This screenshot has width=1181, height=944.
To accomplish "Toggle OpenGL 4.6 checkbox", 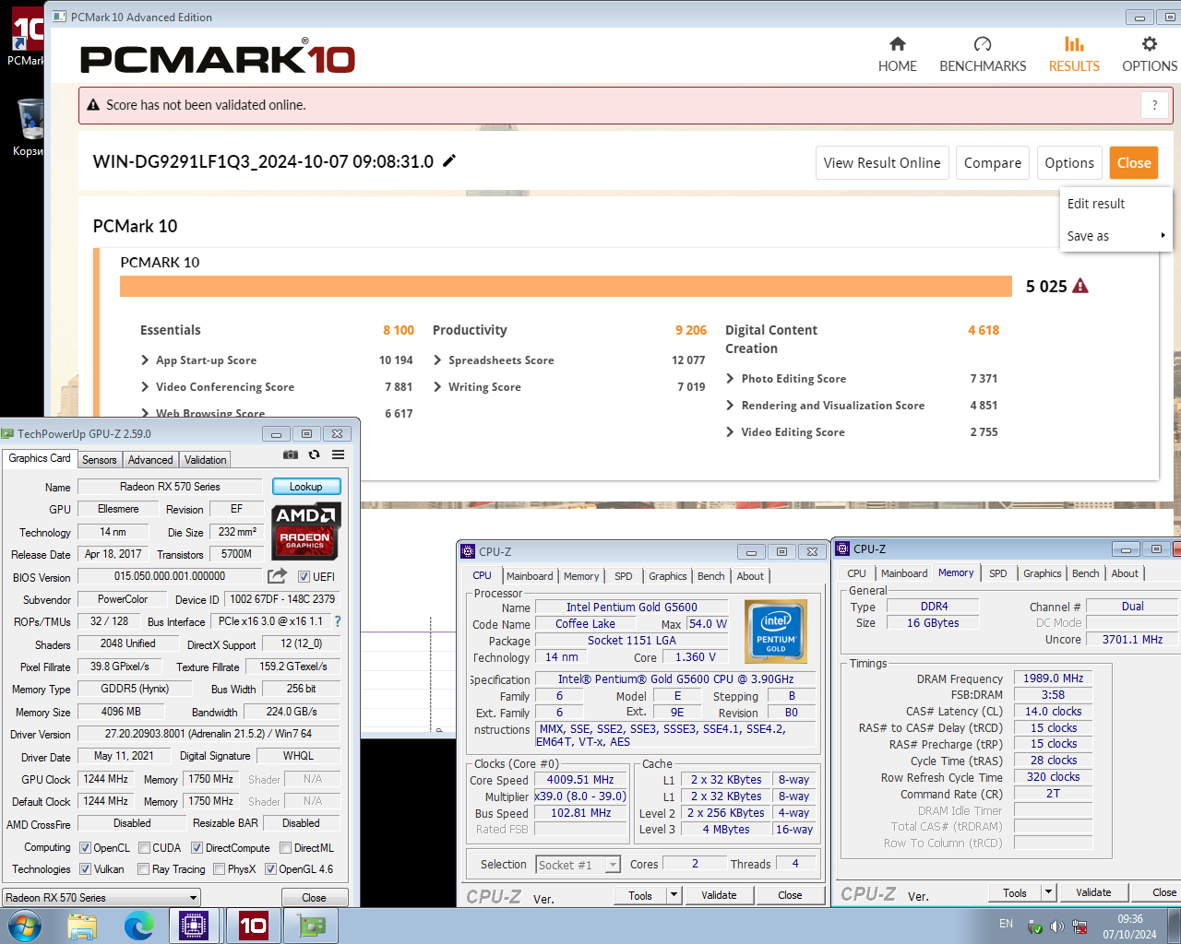I will [270, 869].
